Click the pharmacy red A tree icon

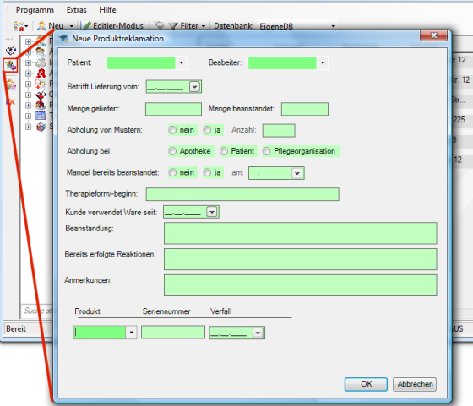tap(41, 73)
